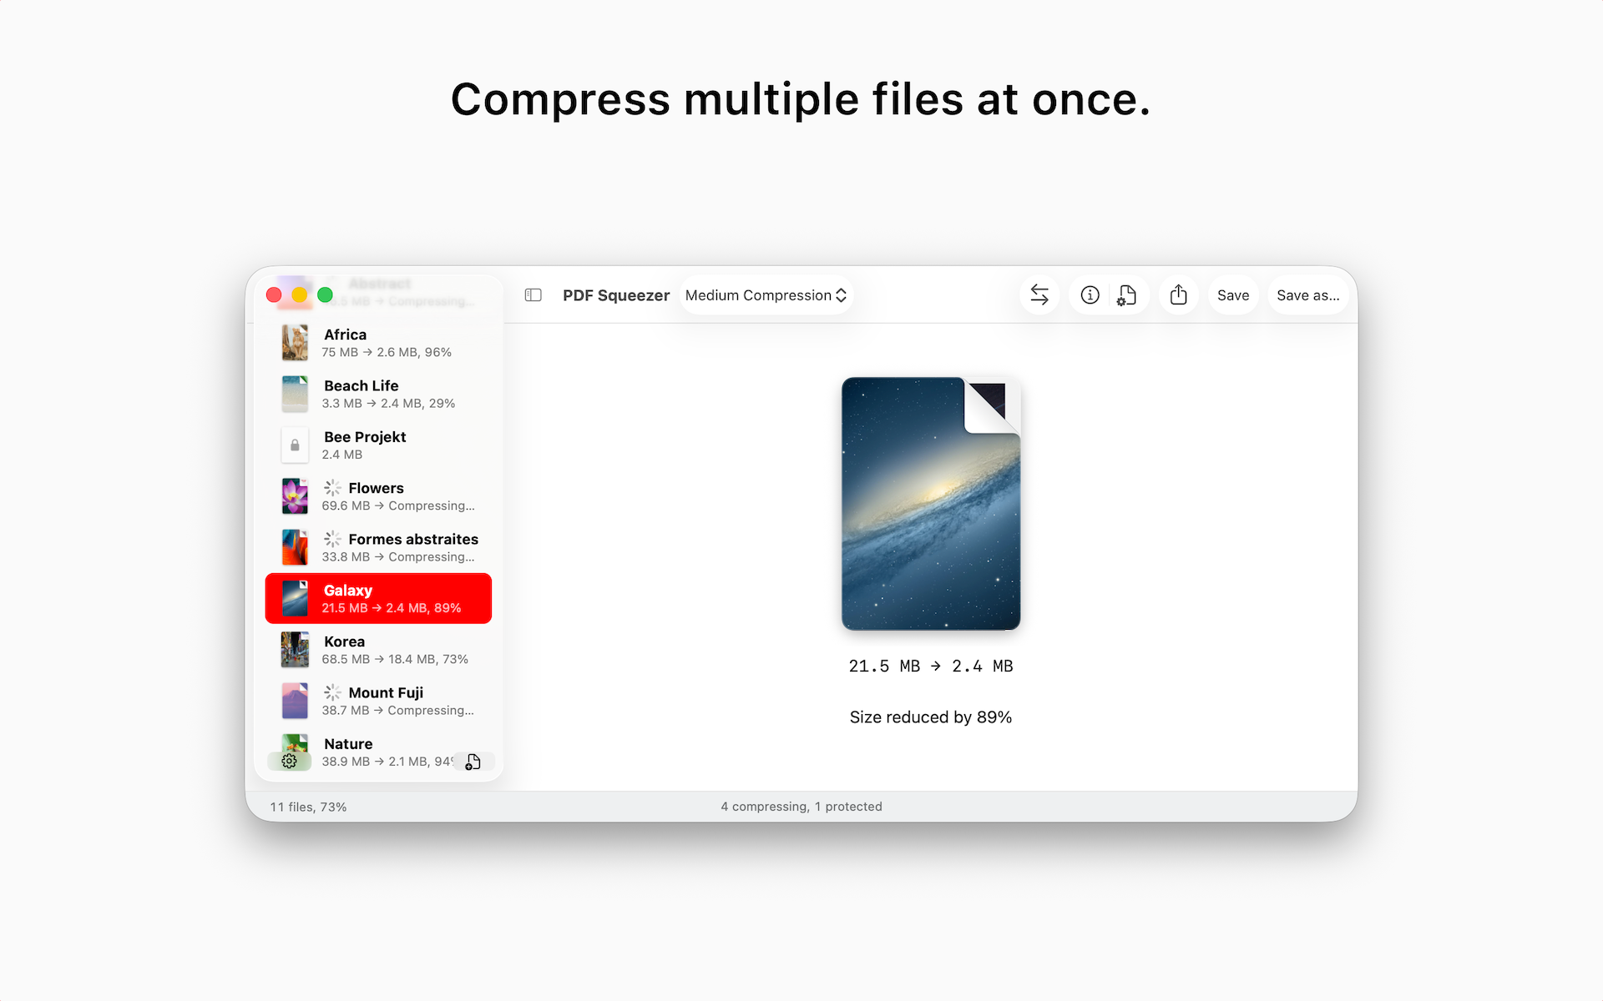The width and height of the screenshot is (1603, 1001).
Task: Select the Nature file name
Action: [x=348, y=744]
